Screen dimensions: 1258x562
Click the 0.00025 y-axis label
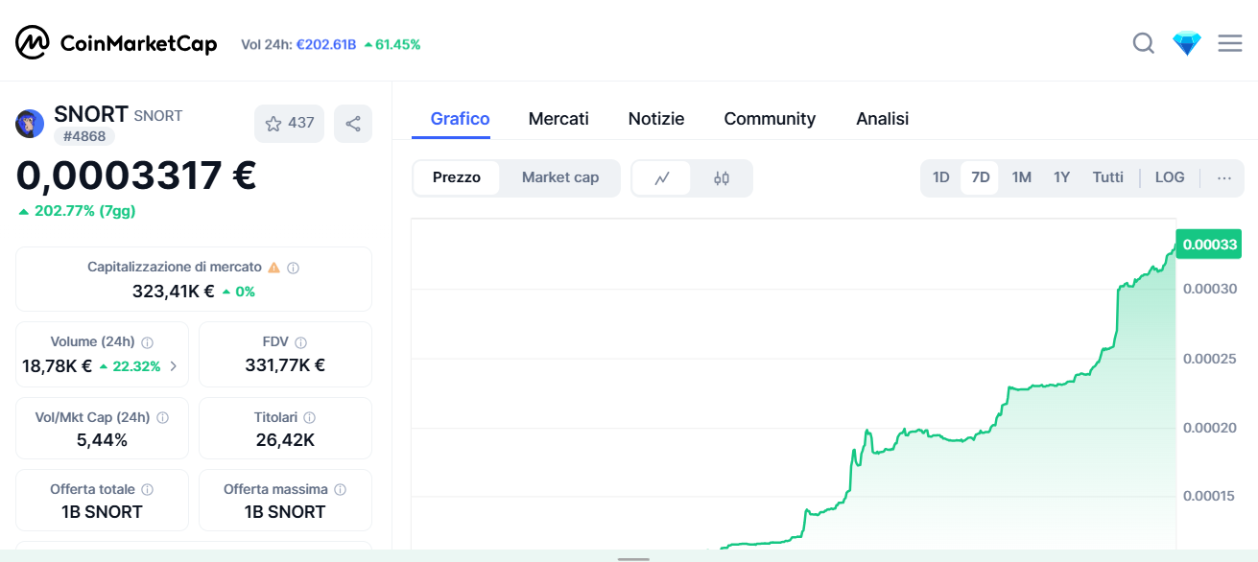(1210, 359)
